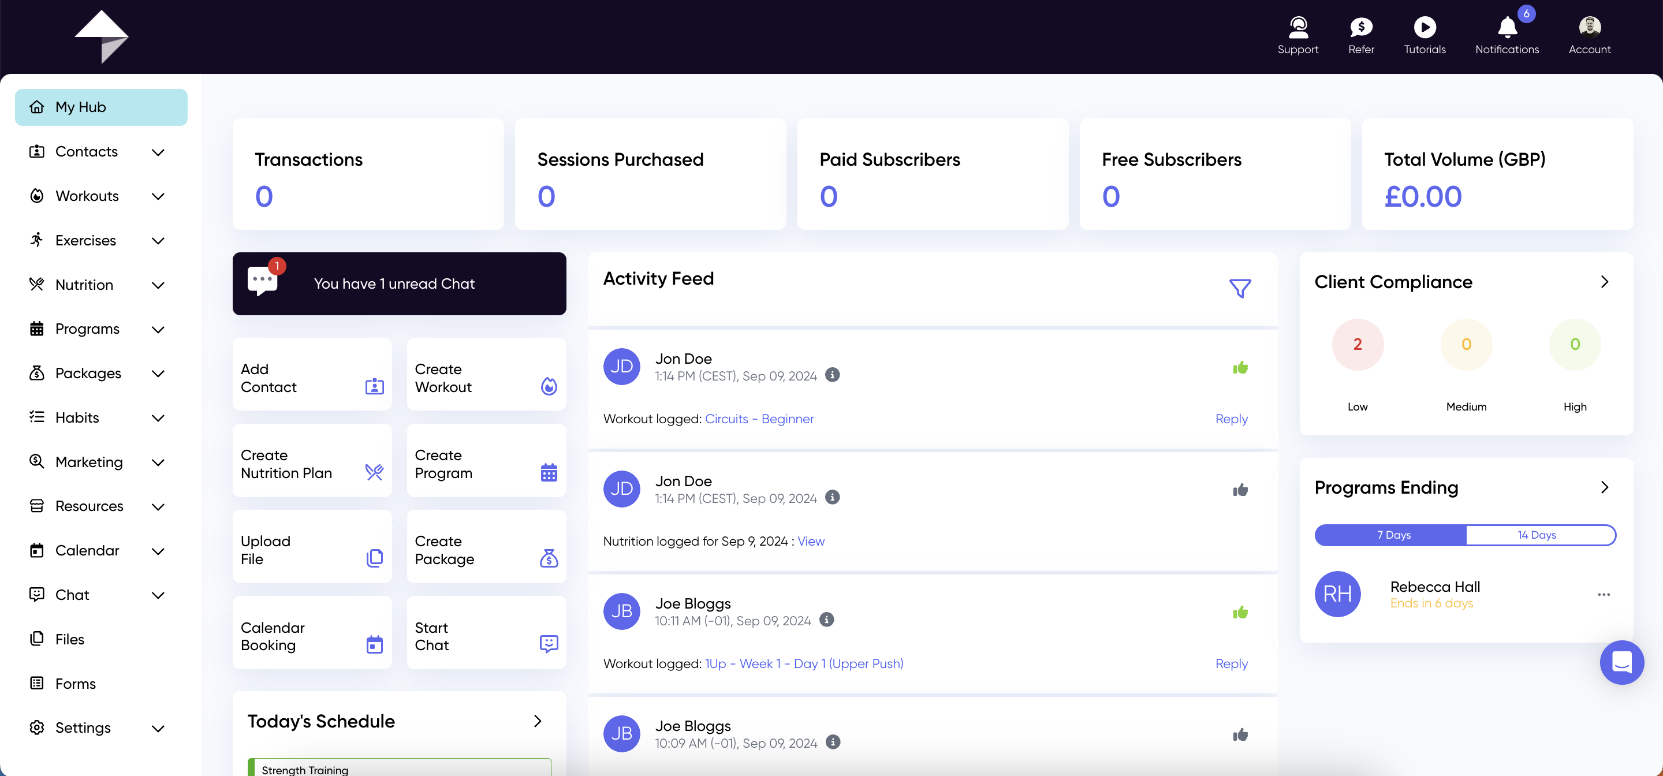Click the Refer dollar icon
Screen dimensions: 1663x776
[1361, 28]
